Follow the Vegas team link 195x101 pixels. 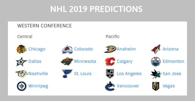coord(169,86)
